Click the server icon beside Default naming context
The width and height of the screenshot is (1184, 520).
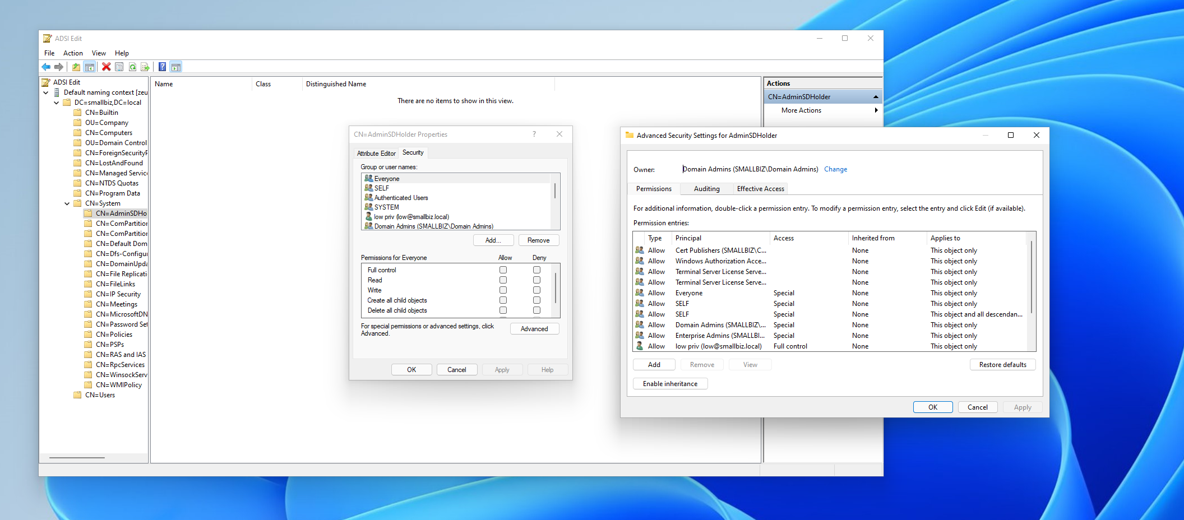click(x=57, y=92)
